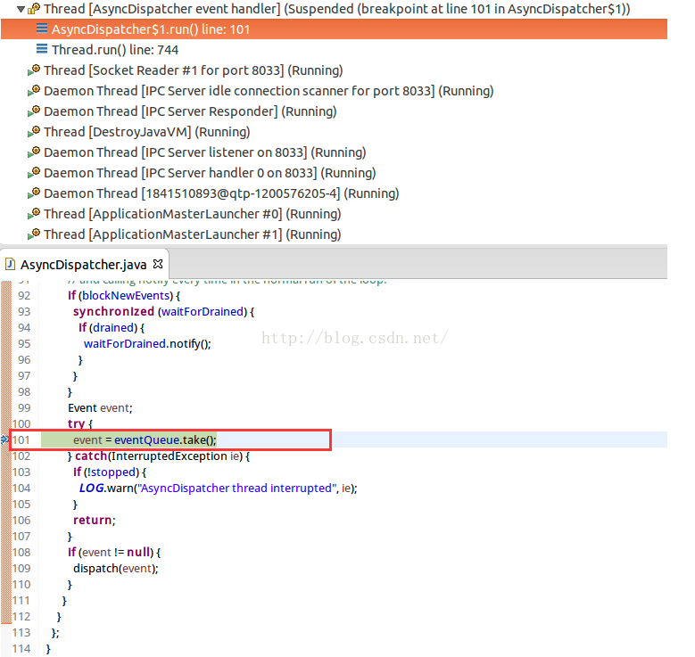Click 'Event event;' on line 99

(x=100, y=407)
